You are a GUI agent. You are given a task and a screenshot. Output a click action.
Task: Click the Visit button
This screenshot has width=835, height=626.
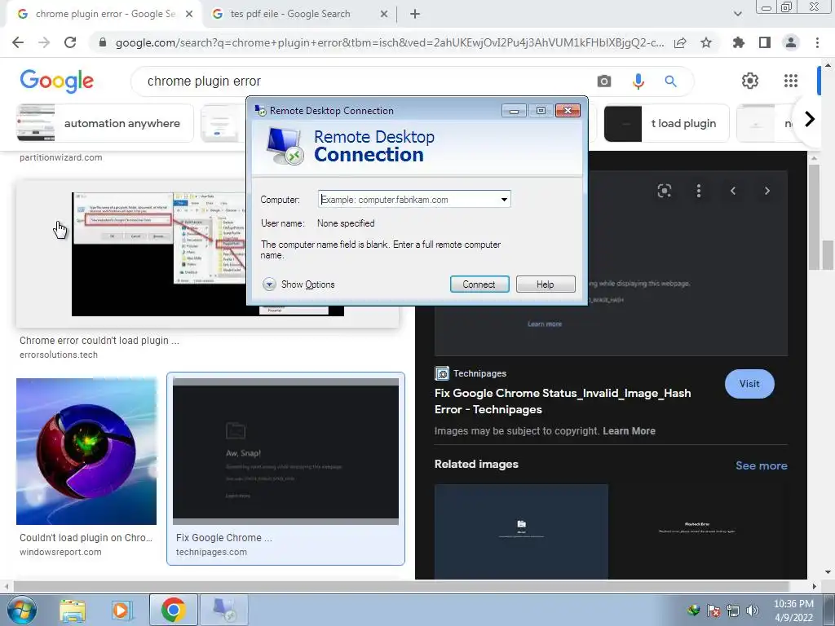(x=749, y=384)
